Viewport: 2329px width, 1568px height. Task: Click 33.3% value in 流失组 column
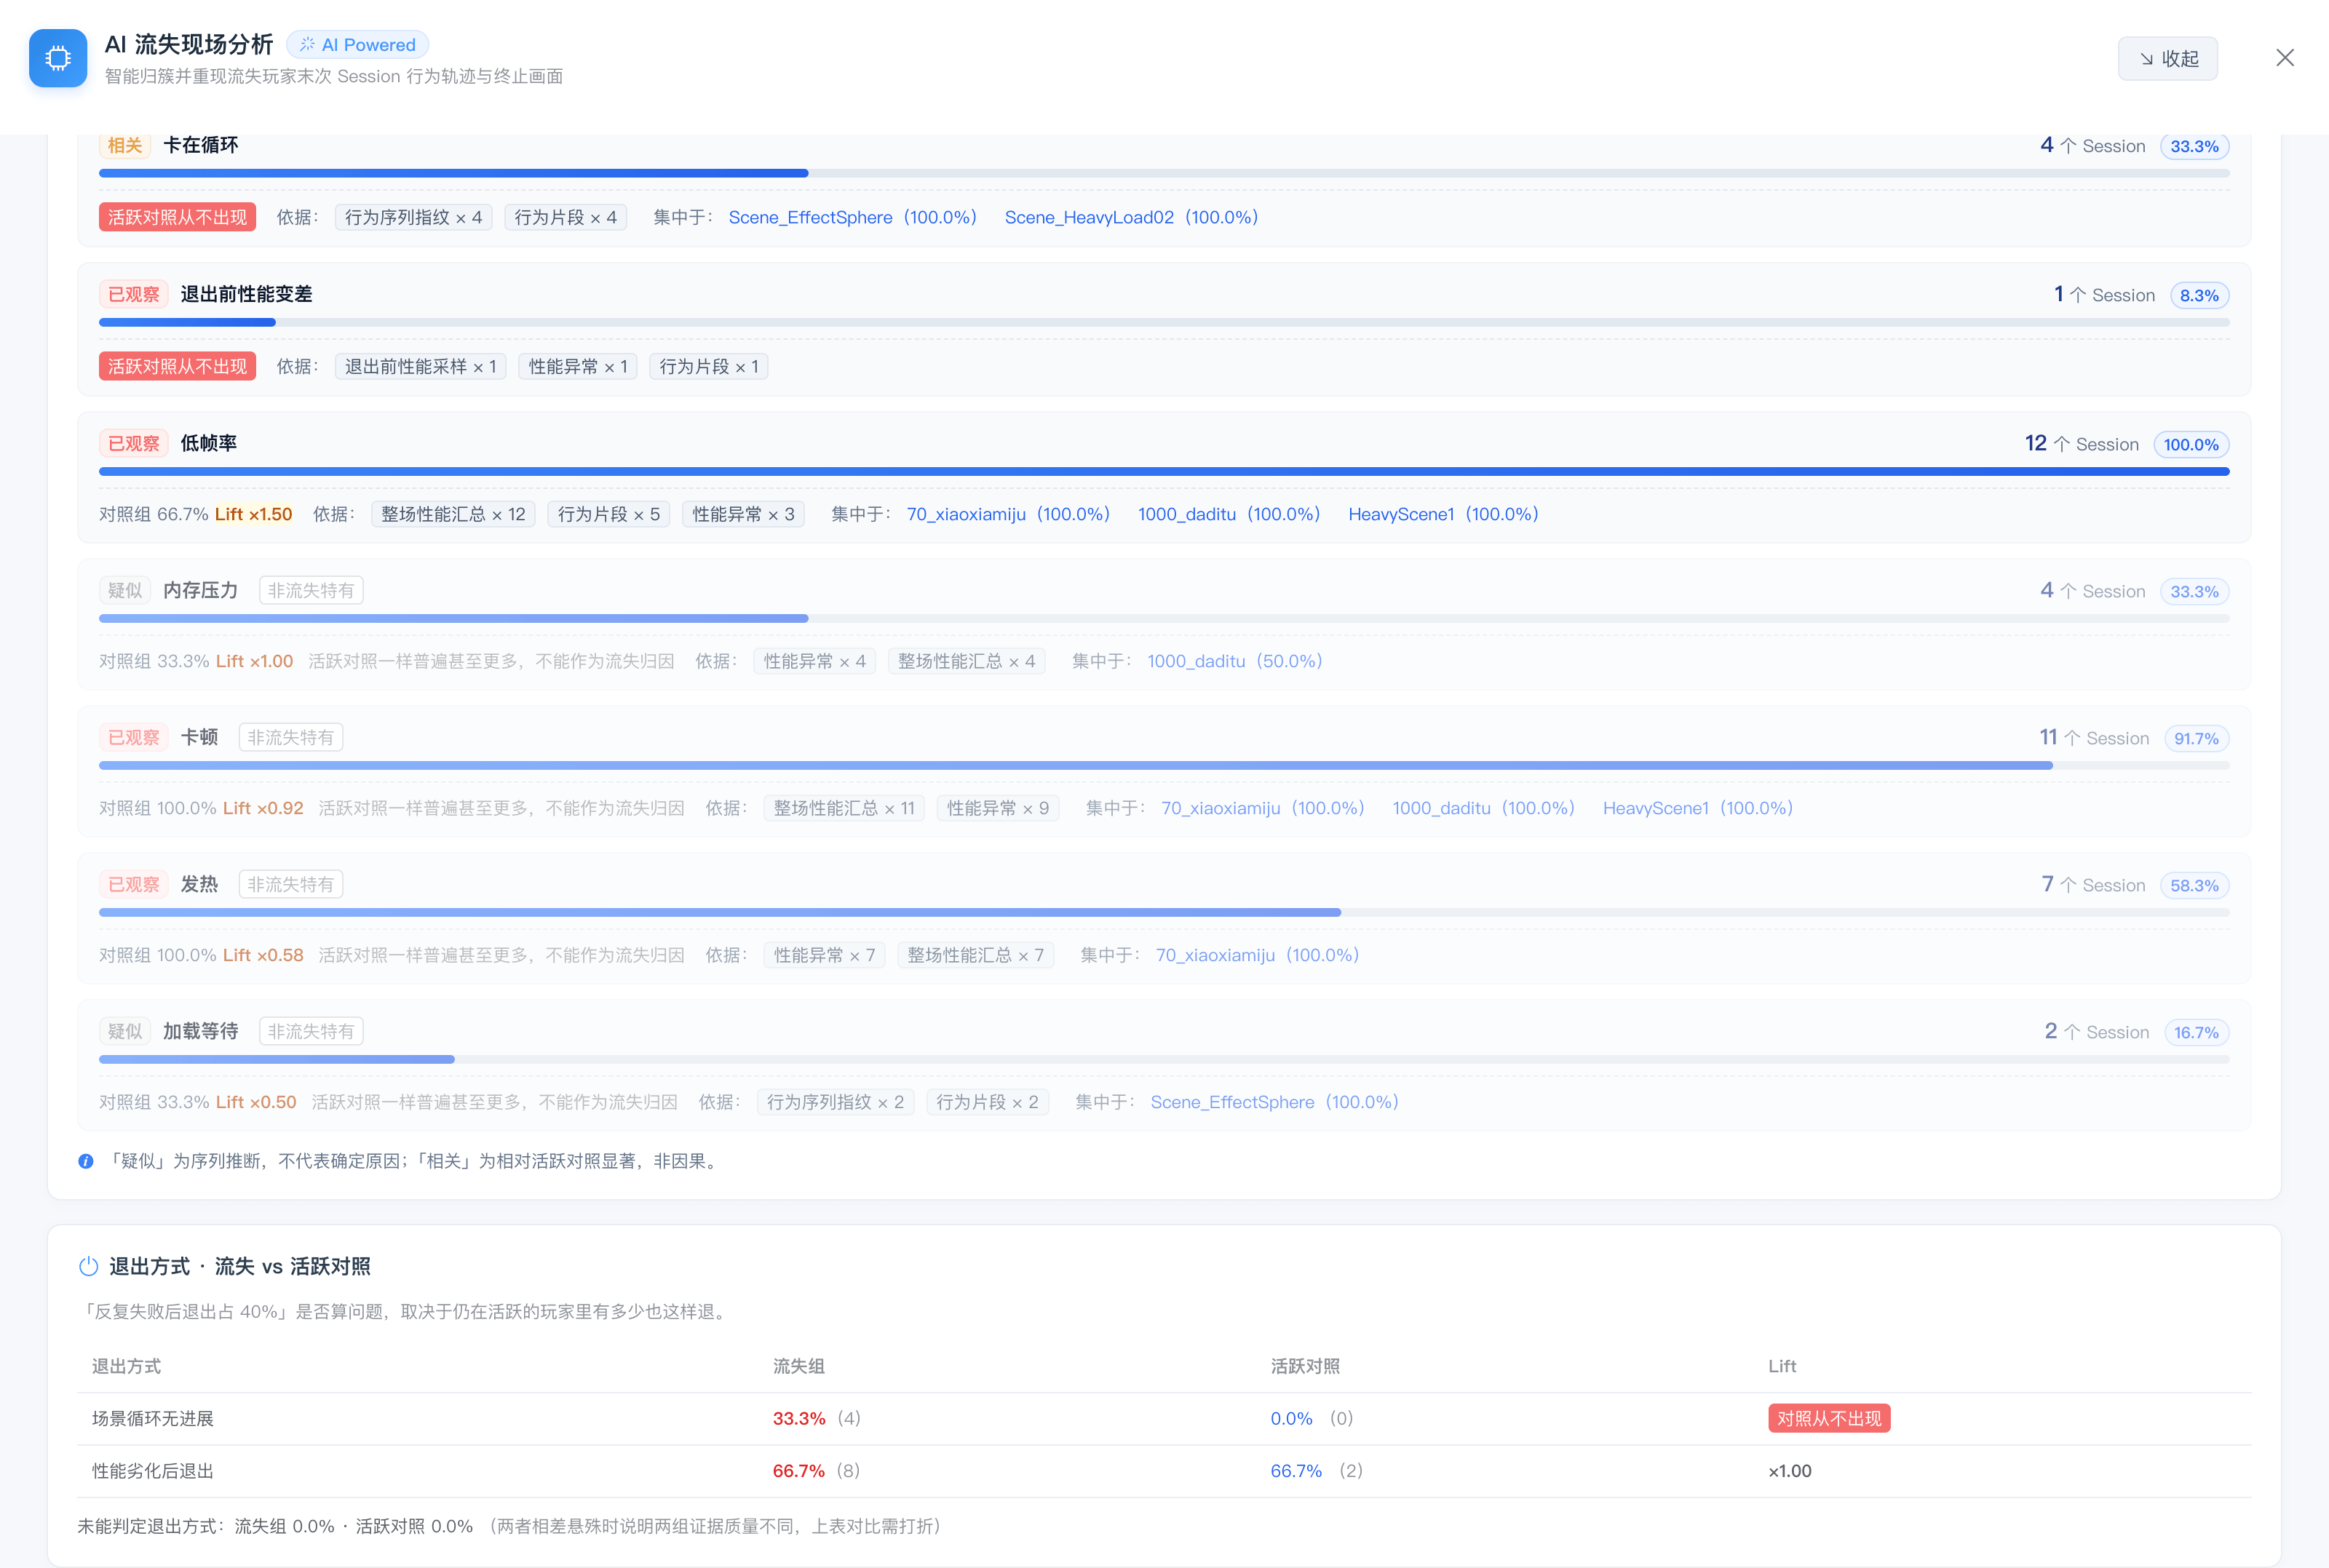799,1418
